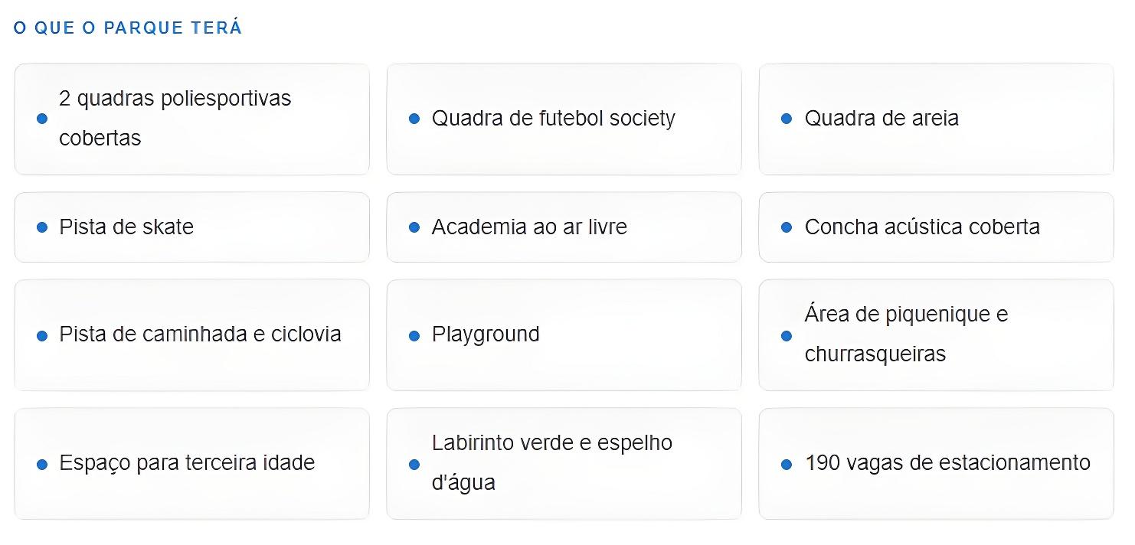
Task: Select Área de piquenique e churrasqueiras card
Action: [x=936, y=335]
